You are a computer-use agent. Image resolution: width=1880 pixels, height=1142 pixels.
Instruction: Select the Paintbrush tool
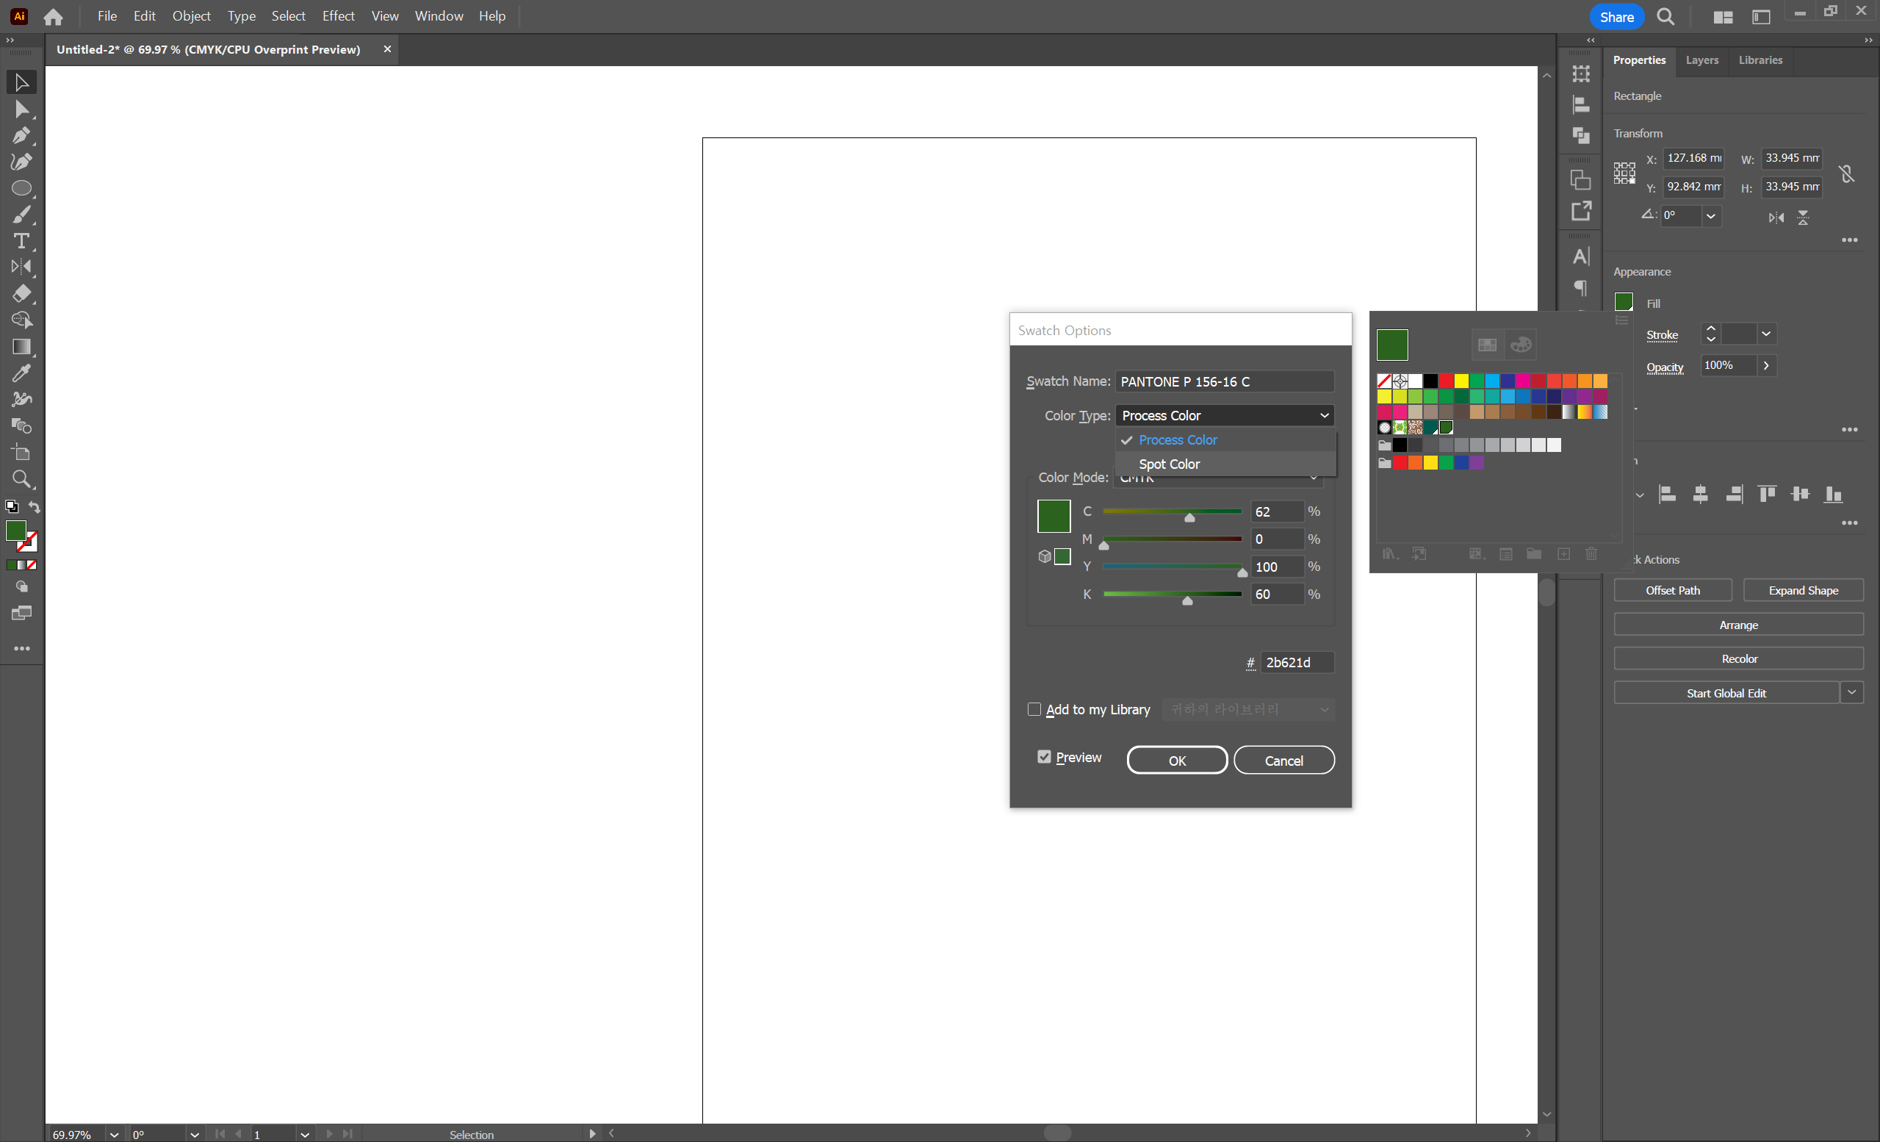click(21, 215)
